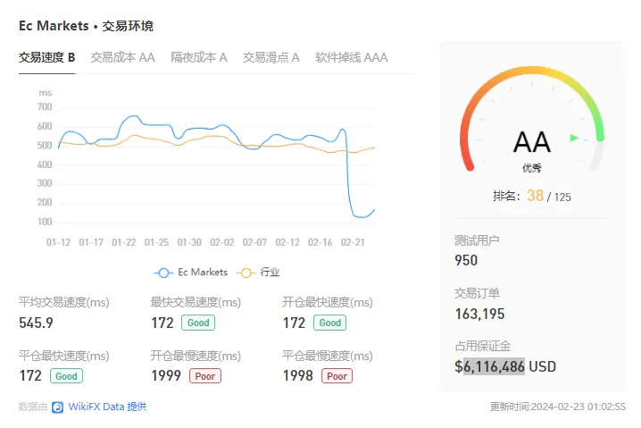Click the Good badge under 最快交易速度
Image resolution: width=641 pixels, height=428 pixels.
pos(198,323)
